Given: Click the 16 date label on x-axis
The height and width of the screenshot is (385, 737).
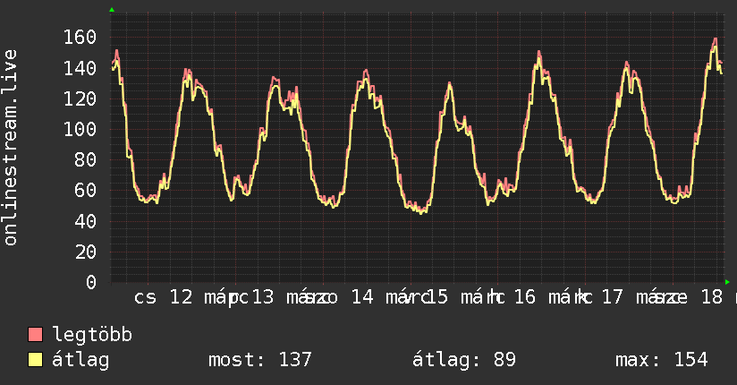Looking at the screenshot, I should [x=524, y=297].
